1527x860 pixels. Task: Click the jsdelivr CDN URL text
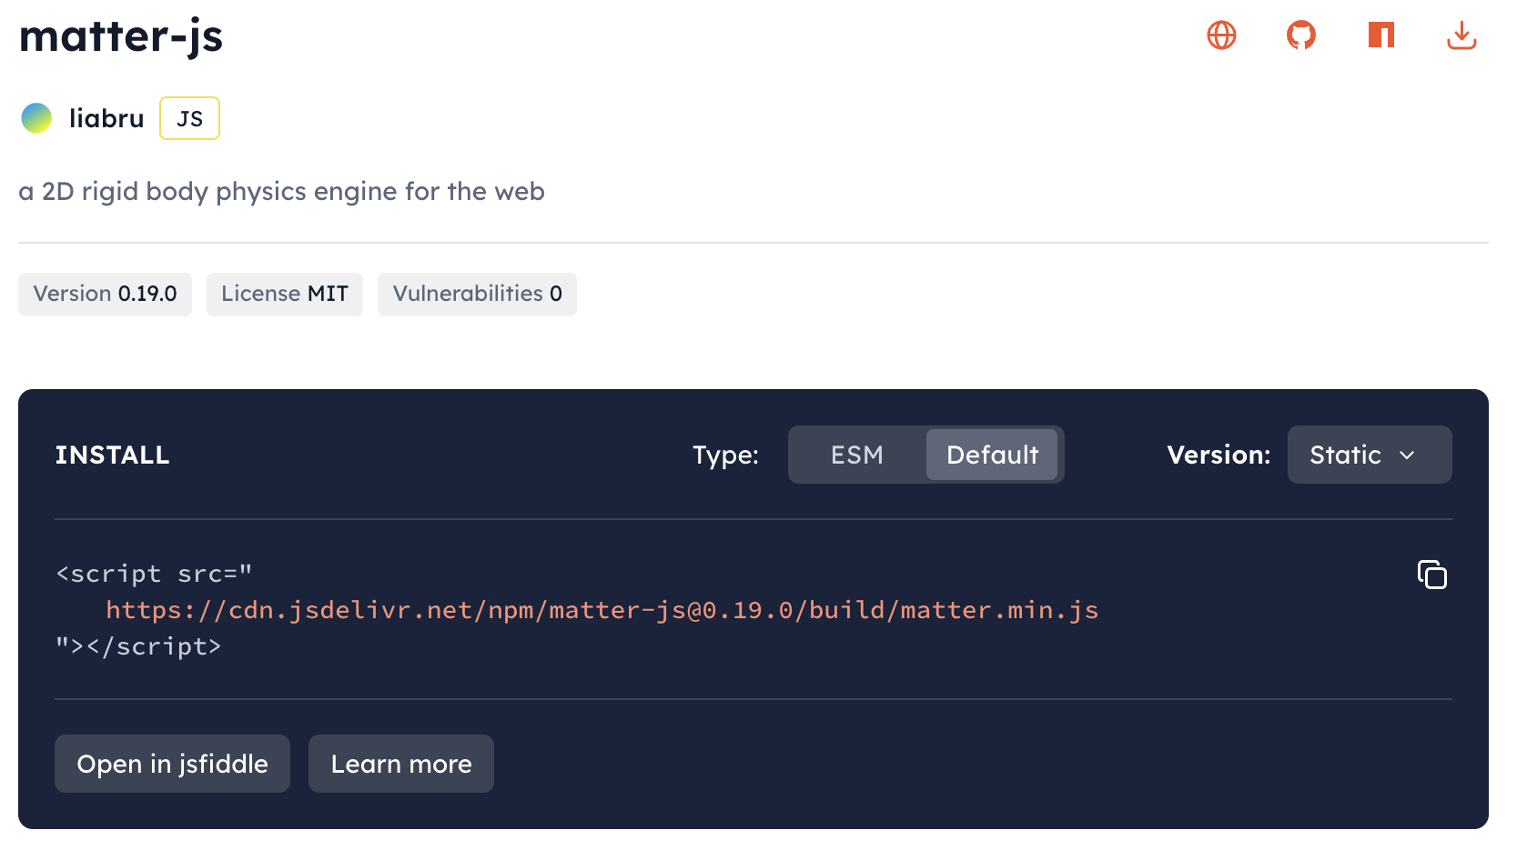pos(602,610)
